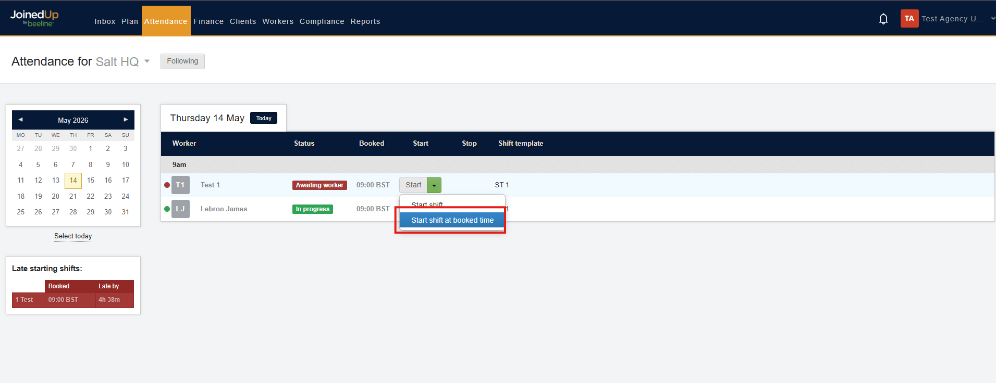996x383 pixels.
Task: Open the Workers menu
Action: tap(278, 21)
